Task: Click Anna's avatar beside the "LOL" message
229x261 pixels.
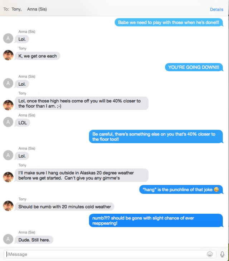Action: click(x=8, y=122)
